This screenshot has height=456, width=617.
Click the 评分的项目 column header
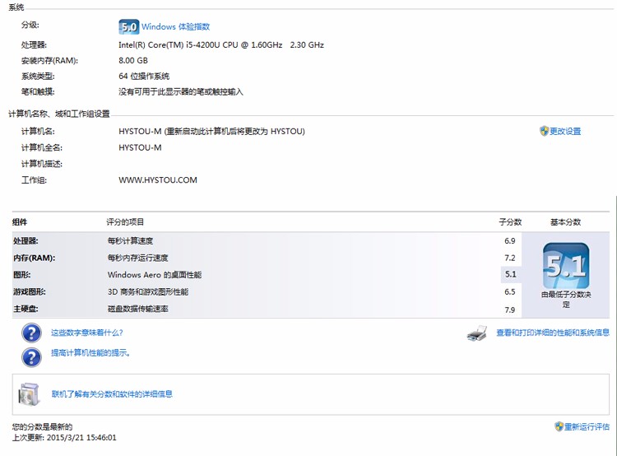pos(125,222)
